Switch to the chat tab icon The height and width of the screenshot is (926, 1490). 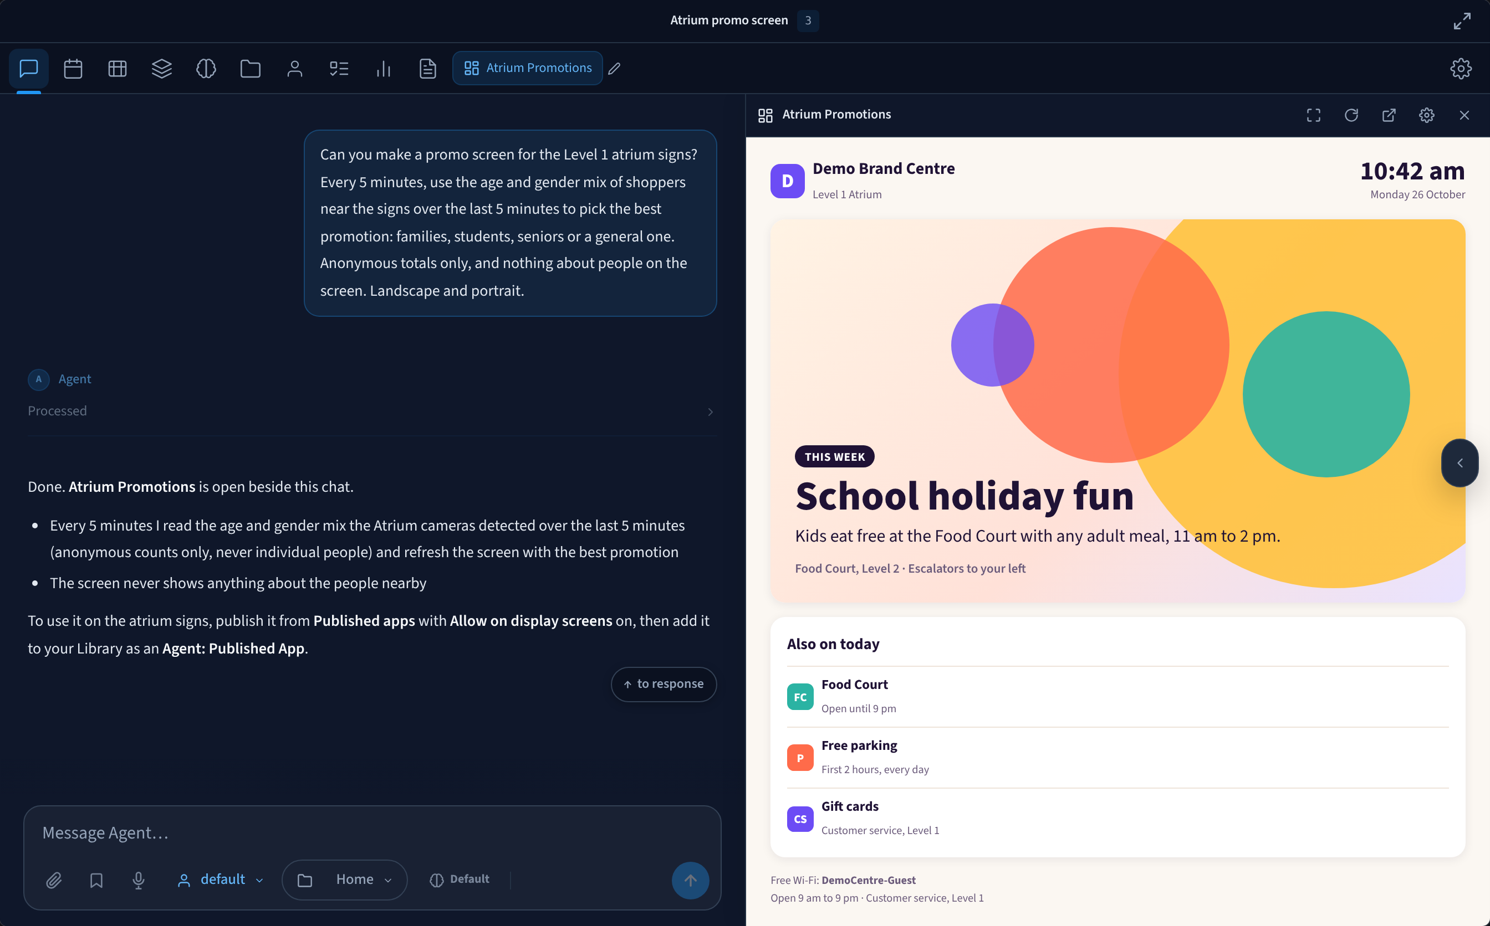(29, 68)
